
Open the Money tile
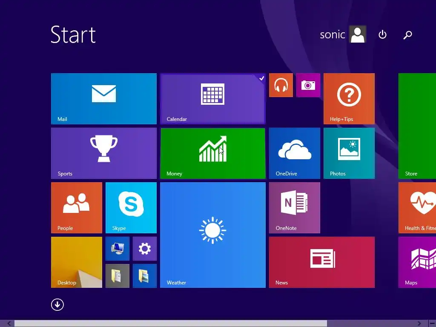[213, 153]
